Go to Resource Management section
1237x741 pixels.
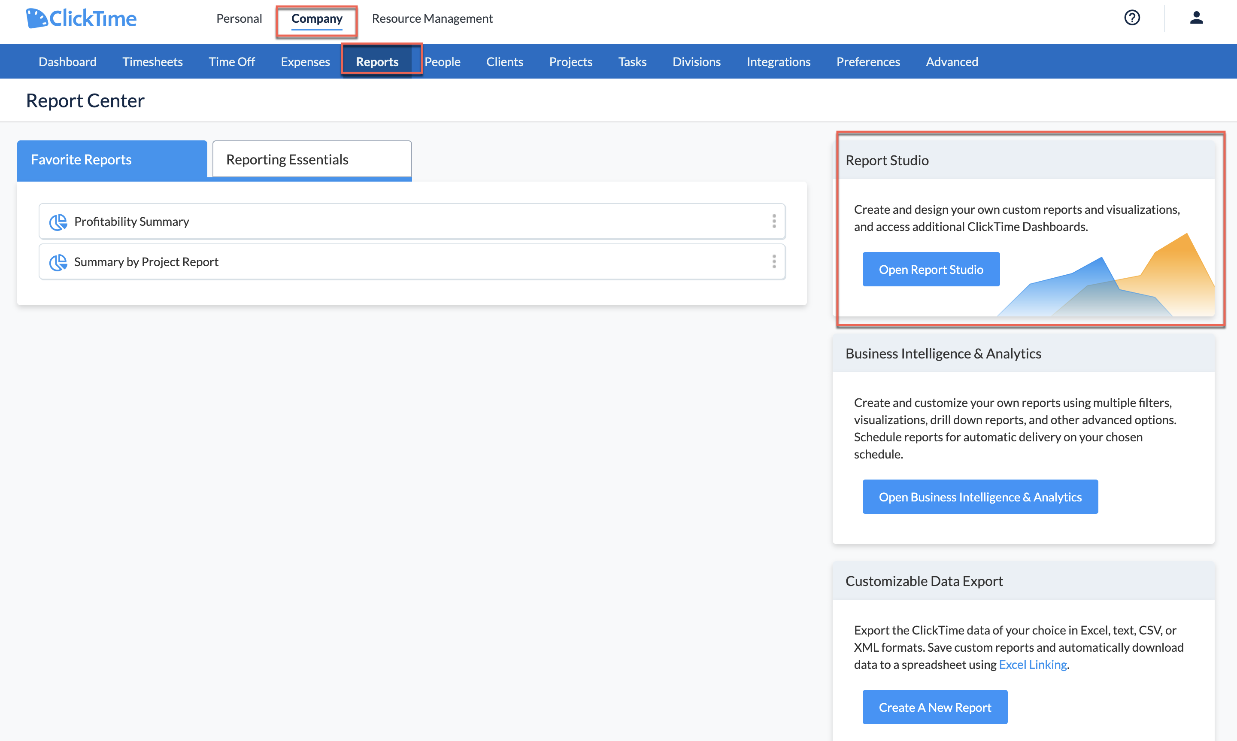[432, 18]
